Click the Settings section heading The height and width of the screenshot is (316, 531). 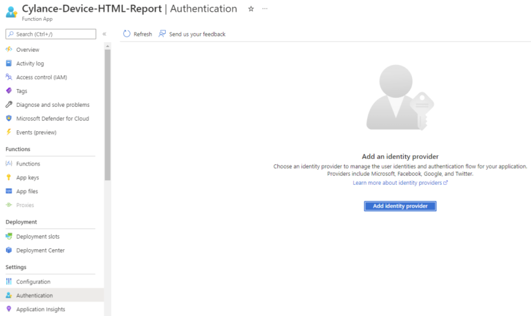16,267
